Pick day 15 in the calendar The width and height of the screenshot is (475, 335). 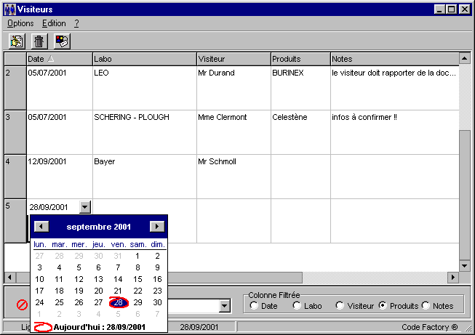pos(137,279)
